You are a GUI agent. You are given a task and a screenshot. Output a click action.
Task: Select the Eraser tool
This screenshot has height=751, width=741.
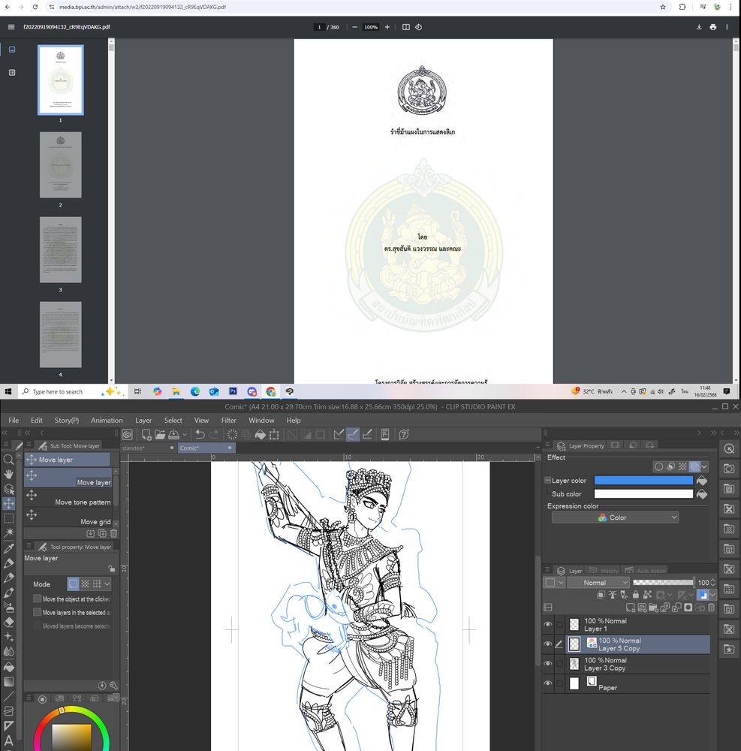click(x=8, y=622)
